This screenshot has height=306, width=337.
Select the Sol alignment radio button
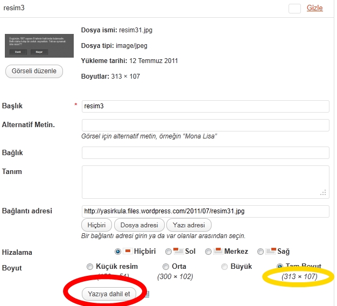click(169, 252)
